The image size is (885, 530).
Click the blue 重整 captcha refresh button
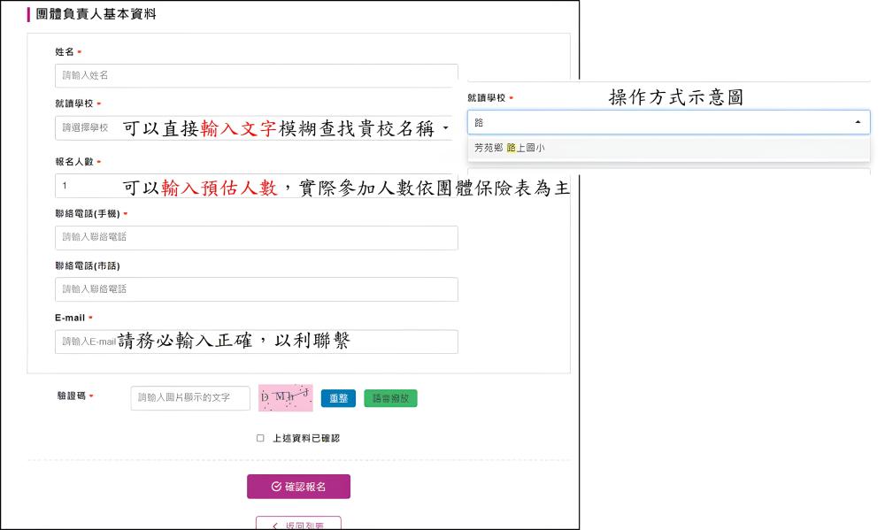pyautogui.click(x=338, y=398)
